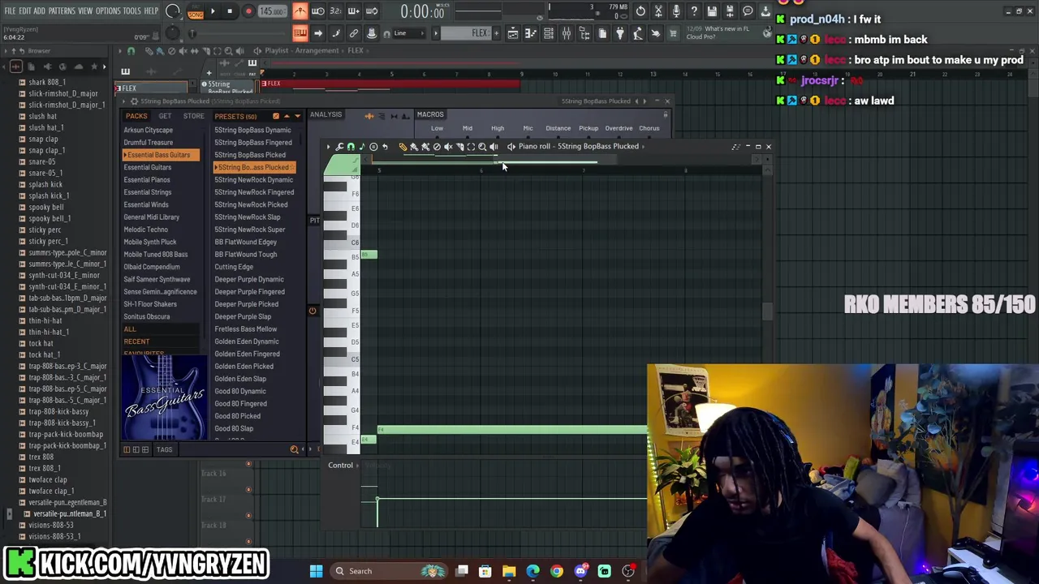Open the Mixer from the toolbar
This screenshot has width=1039, height=584.
point(567,33)
